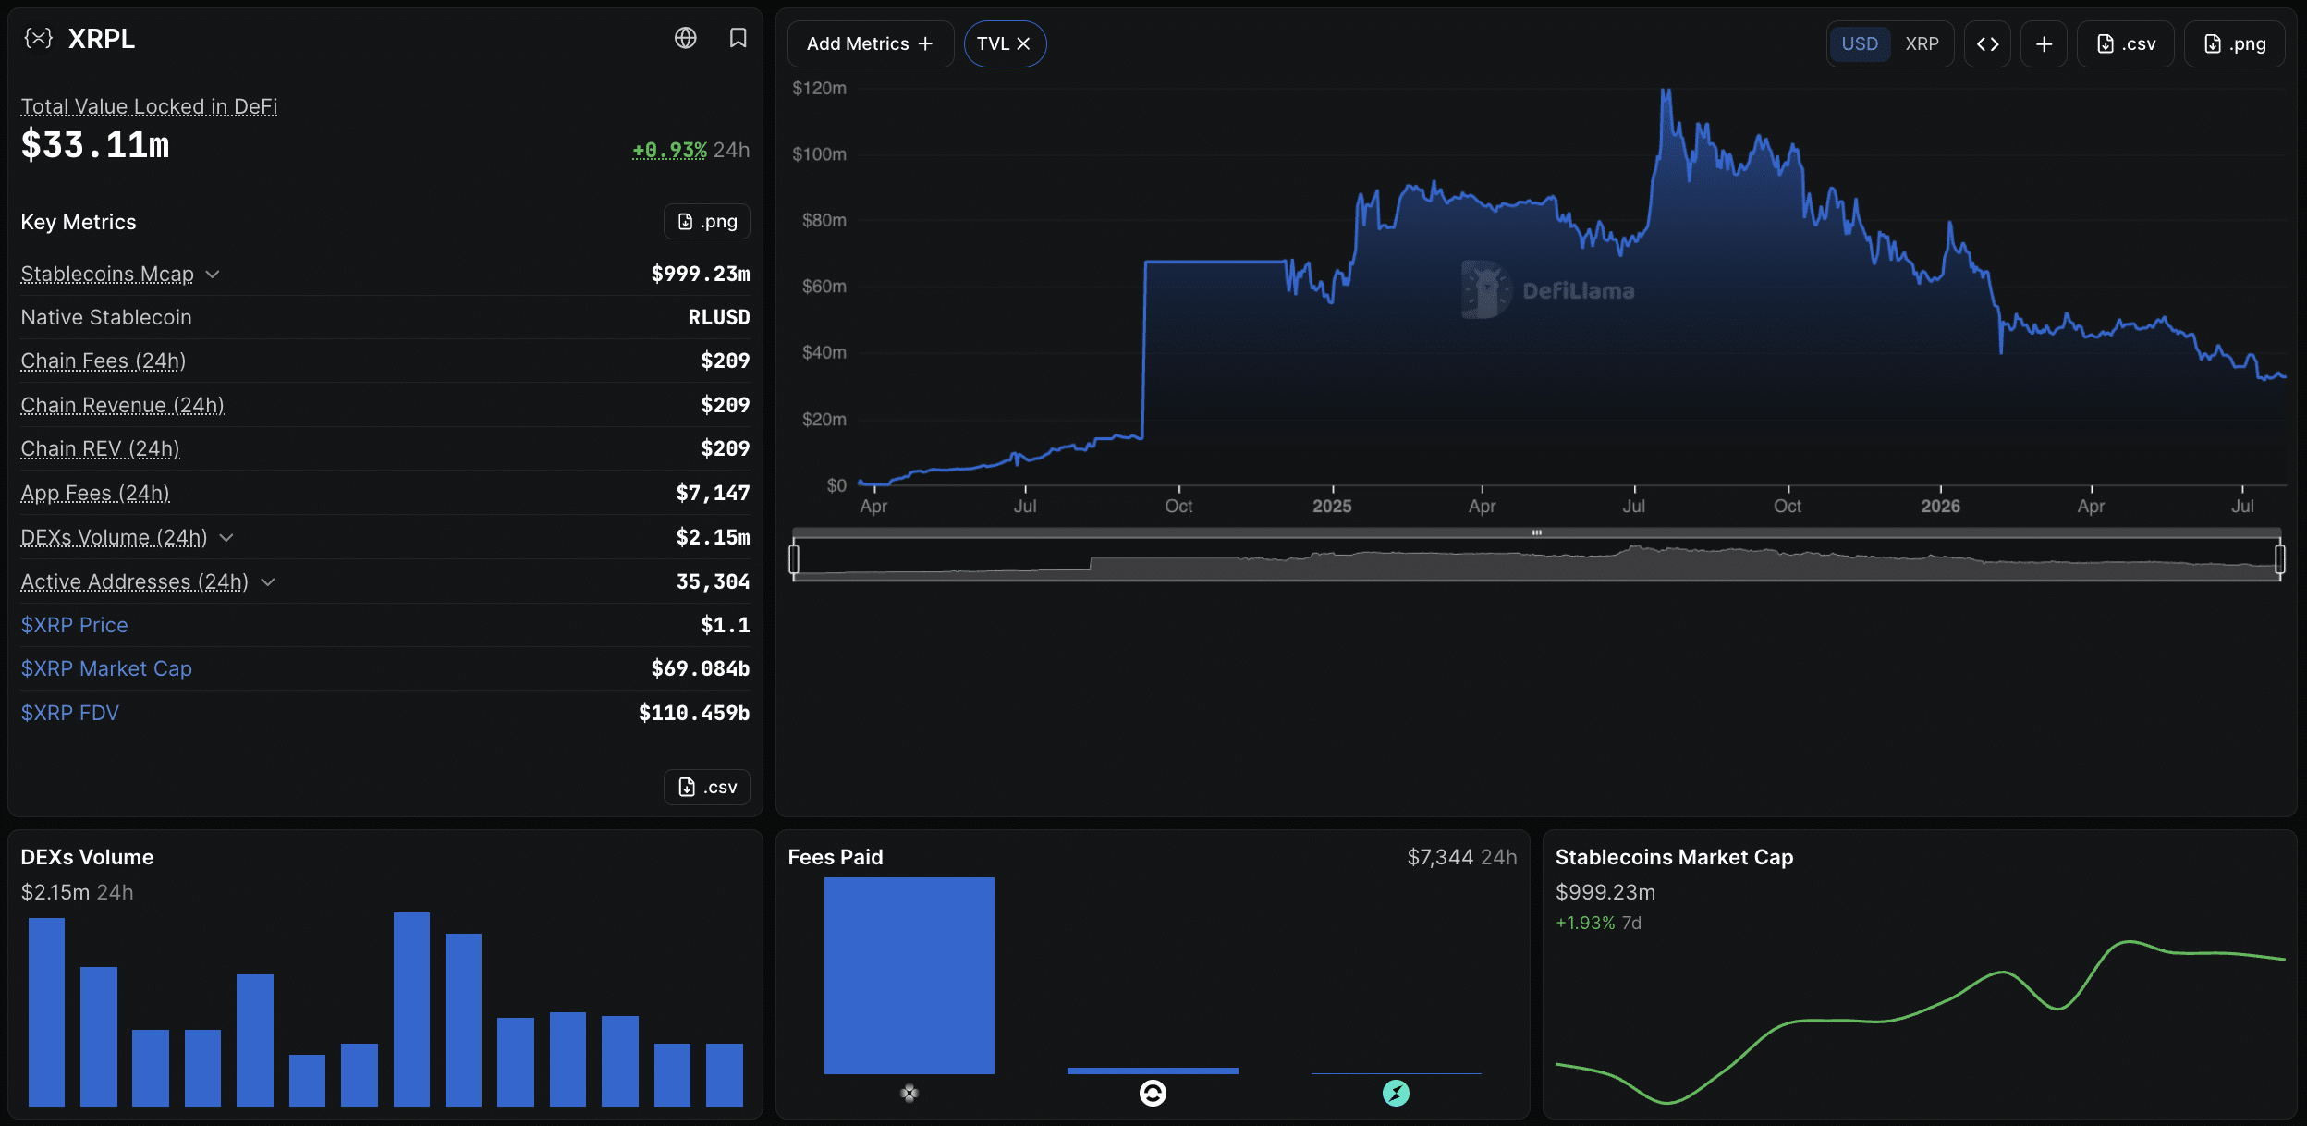
Task: Open the embed code icon
Action: [x=1987, y=43]
